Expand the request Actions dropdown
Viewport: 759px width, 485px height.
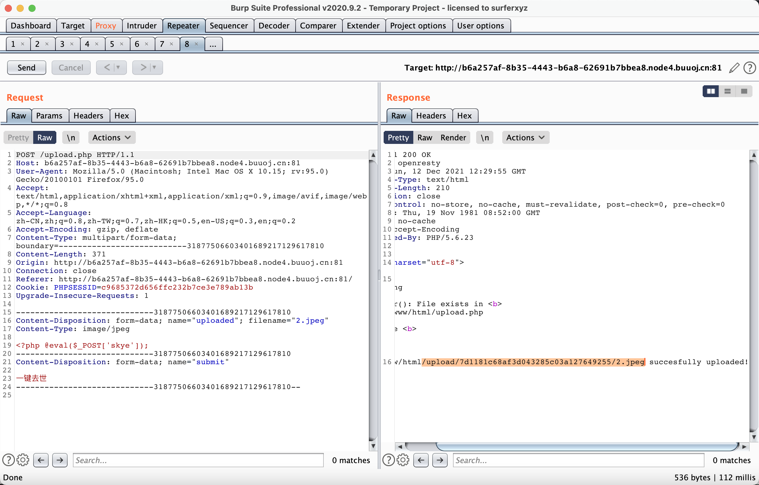coord(112,138)
